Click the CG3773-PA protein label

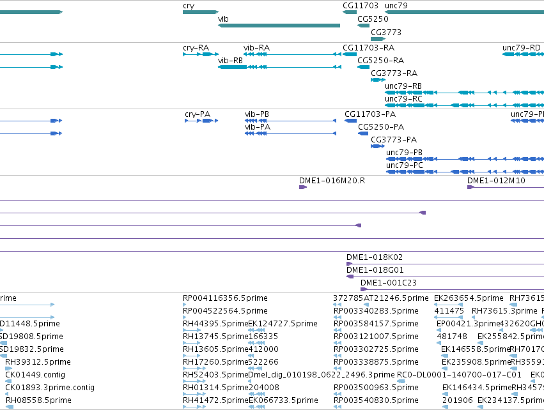click(394, 140)
